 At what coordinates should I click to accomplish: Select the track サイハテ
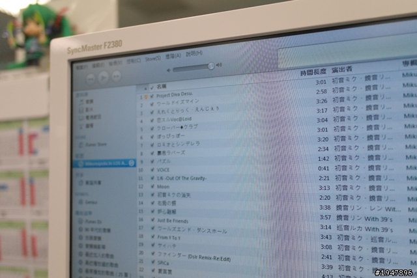(167, 246)
